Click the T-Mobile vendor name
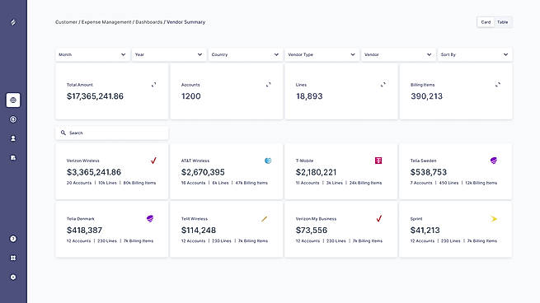 [x=304, y=161]
